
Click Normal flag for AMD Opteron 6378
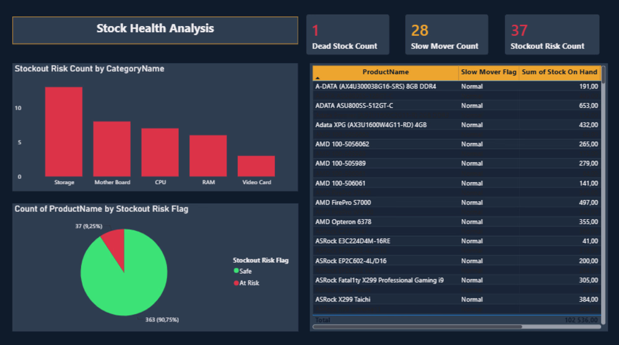coord(472,222)
